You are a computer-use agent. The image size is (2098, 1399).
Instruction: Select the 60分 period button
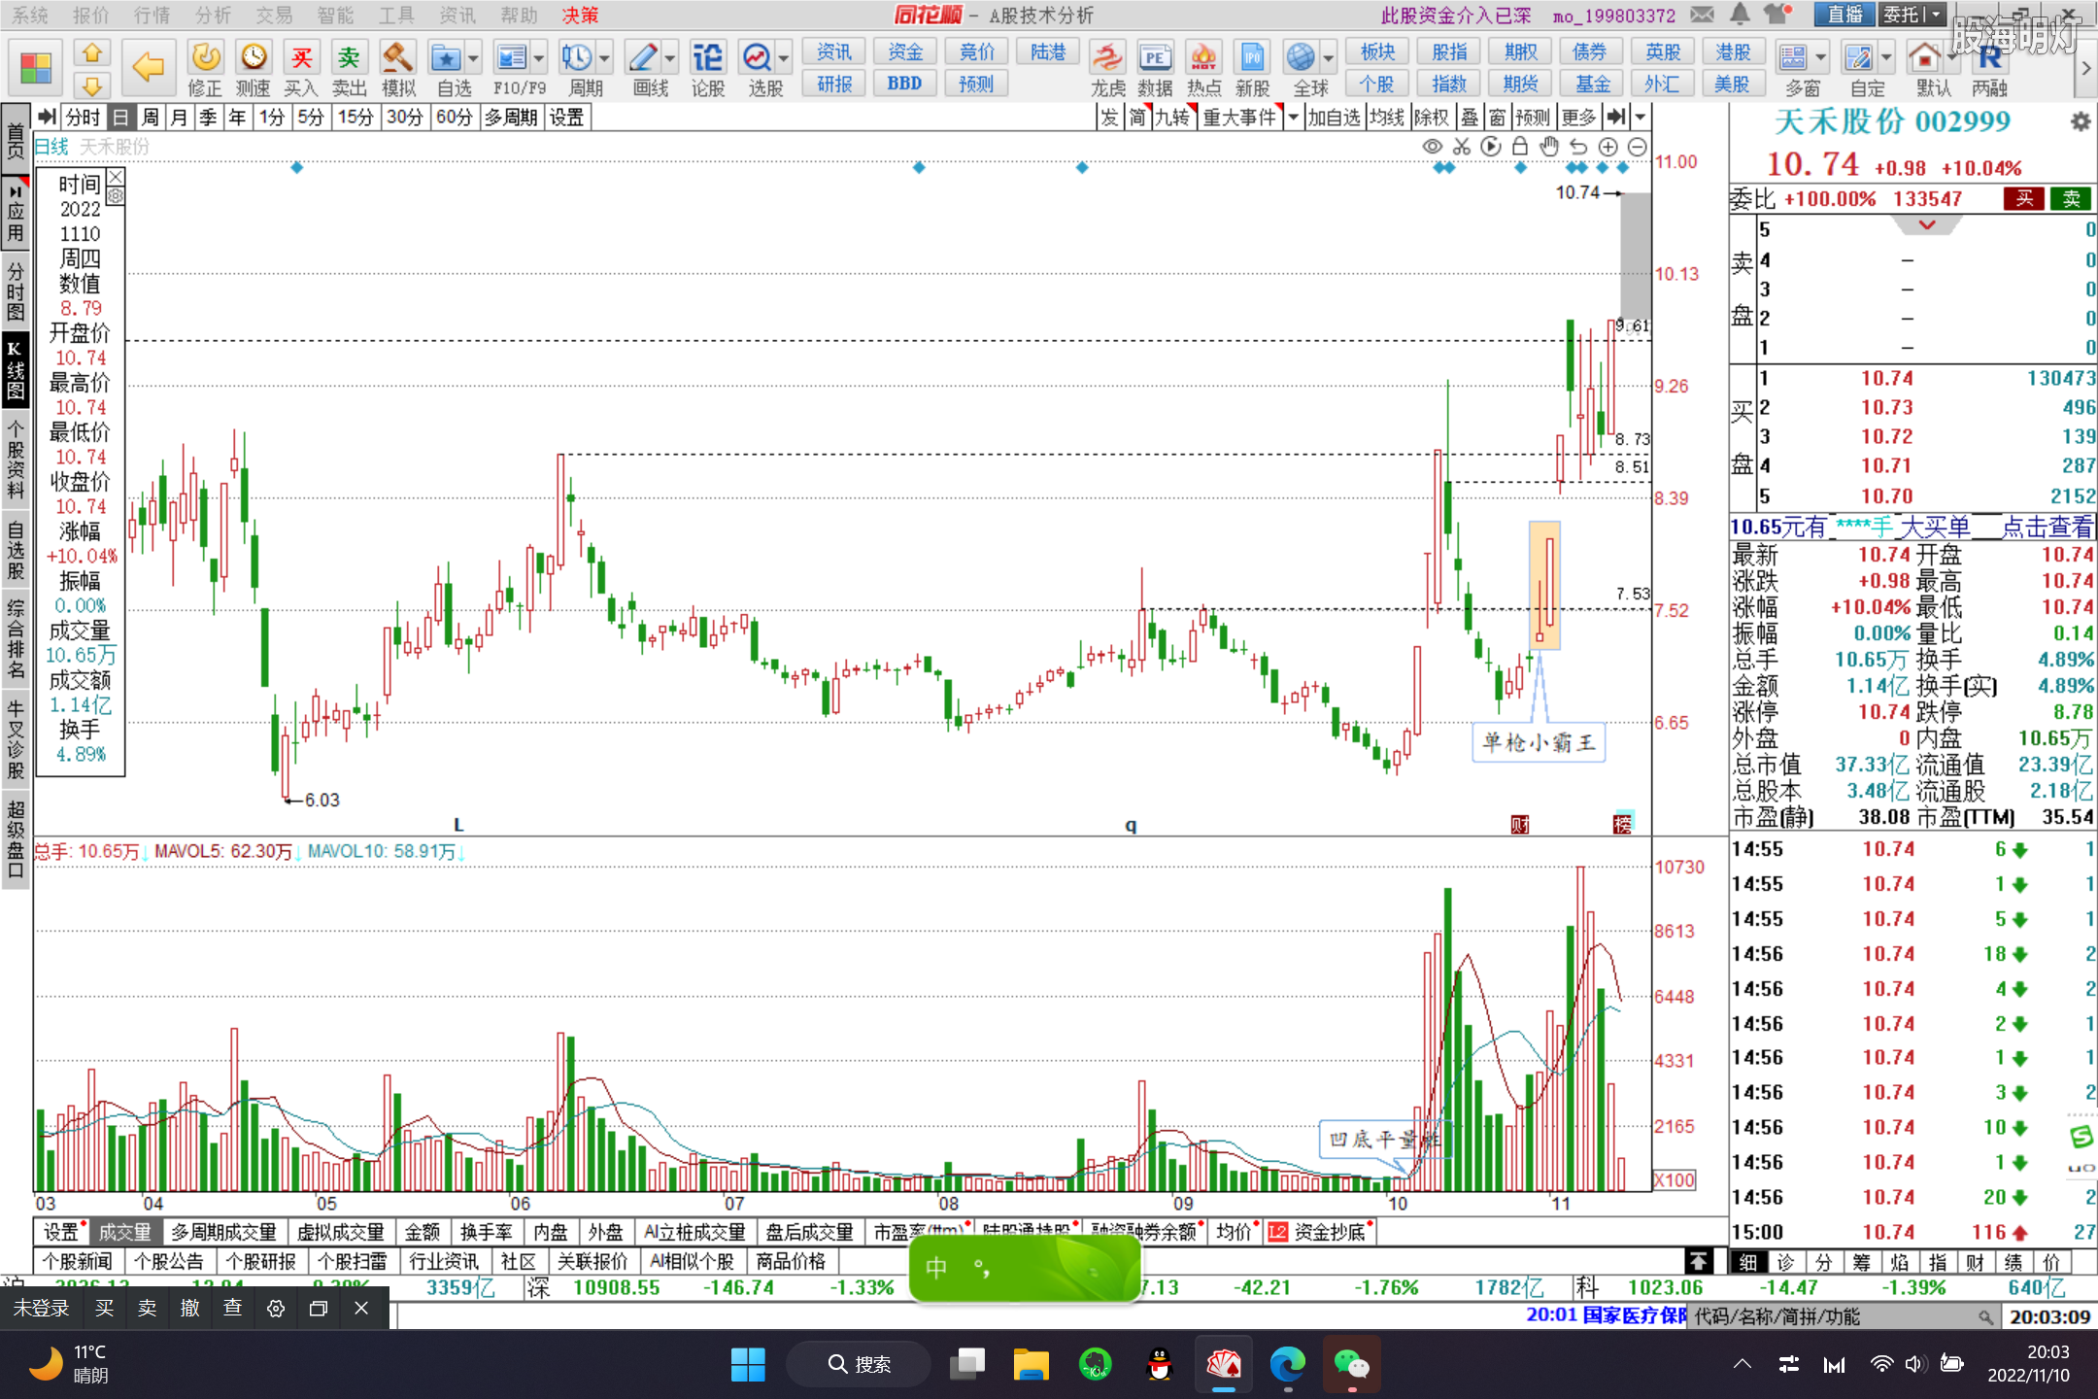[x=454, y=118]
